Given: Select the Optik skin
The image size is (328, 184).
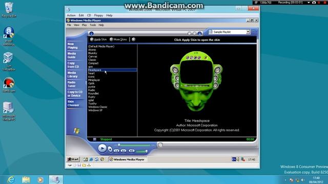Looking at the screenshot, I should [x=91, y=83].
